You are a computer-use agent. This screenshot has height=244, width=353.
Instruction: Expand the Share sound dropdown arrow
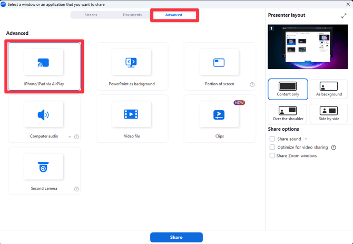click(x=306, y=139)
